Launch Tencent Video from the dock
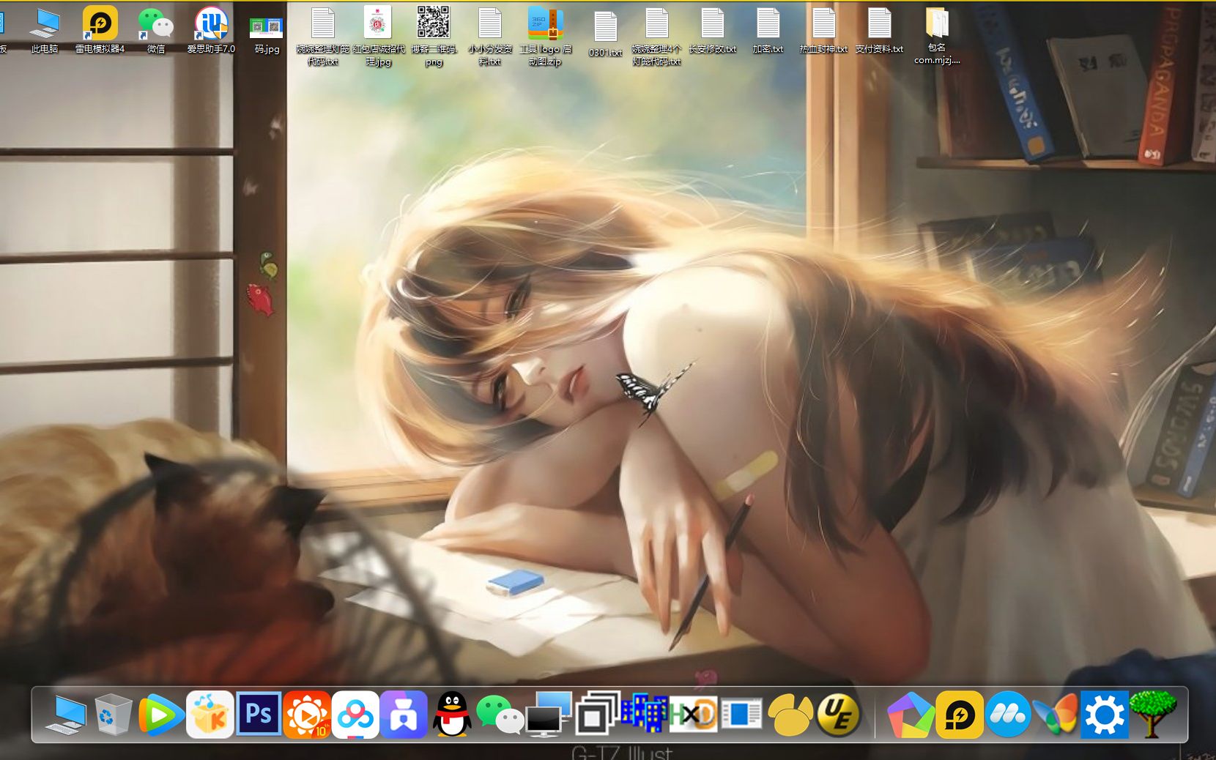The width and height of the screenshot is (1216, 760). coord(161,715)
